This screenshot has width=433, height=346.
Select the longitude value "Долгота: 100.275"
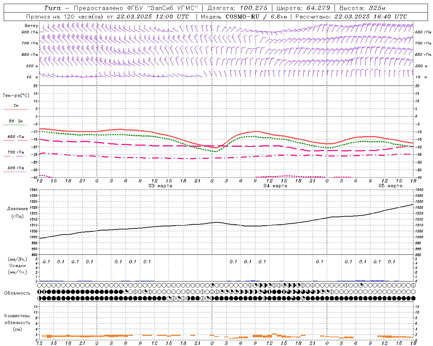(x=237, y=8)
